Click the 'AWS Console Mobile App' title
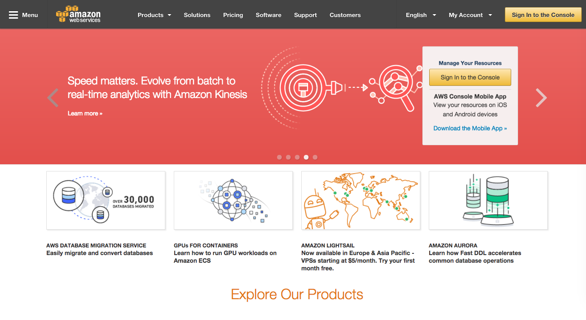The width and height of the screenshot is (586, 320). 470,96
